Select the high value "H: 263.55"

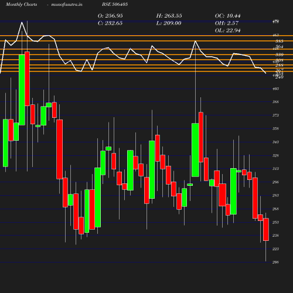point(169,16)
